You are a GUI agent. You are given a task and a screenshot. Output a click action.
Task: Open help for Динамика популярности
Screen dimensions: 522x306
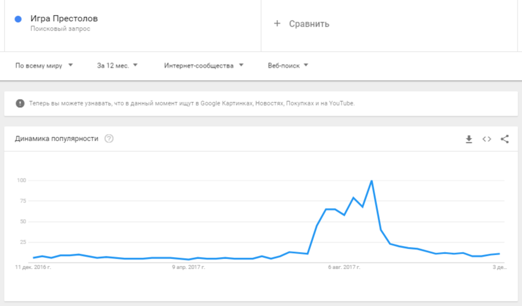[109, 139]
